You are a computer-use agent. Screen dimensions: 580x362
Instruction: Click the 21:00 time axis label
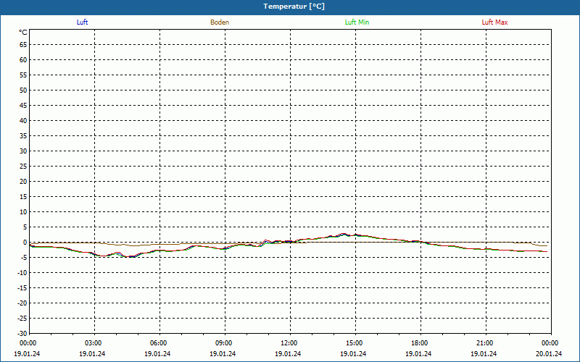(484, 343)
